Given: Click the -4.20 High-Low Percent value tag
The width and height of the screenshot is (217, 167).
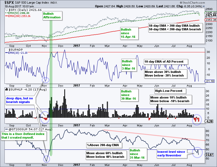Looking at the screenshot, I should pos(209,121).
